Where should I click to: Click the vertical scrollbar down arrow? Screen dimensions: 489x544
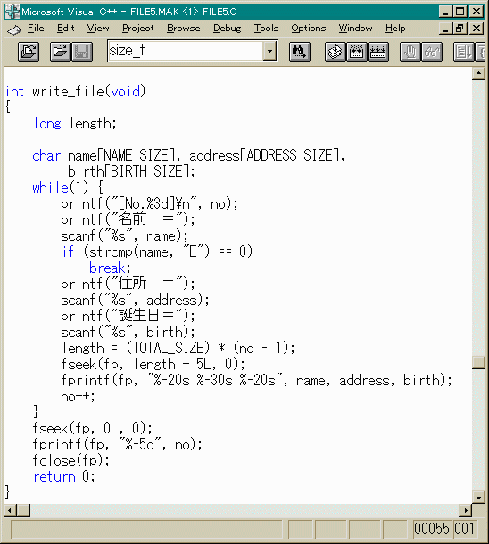click(478, 498)
